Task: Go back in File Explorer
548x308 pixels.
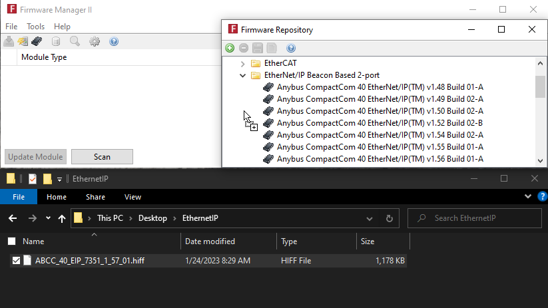Action: click(x=13, y=218)
